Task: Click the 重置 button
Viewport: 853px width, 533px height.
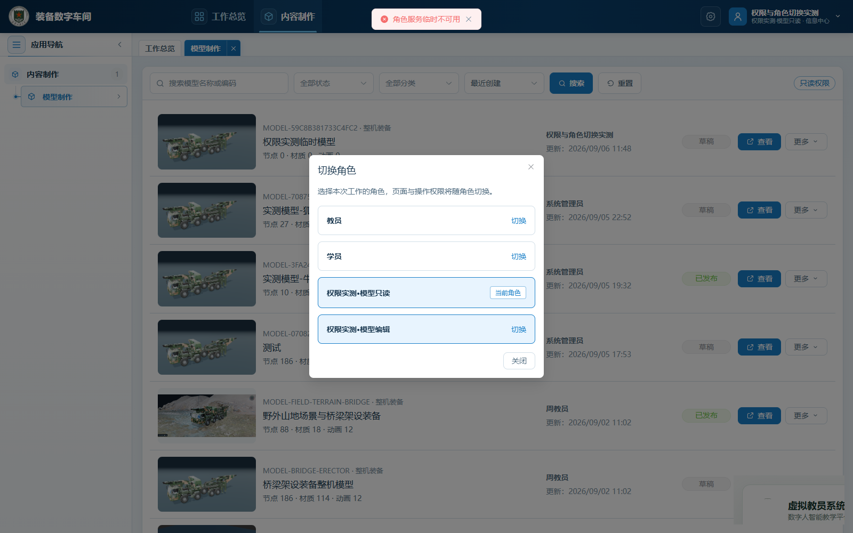Action: coord(619,83)
